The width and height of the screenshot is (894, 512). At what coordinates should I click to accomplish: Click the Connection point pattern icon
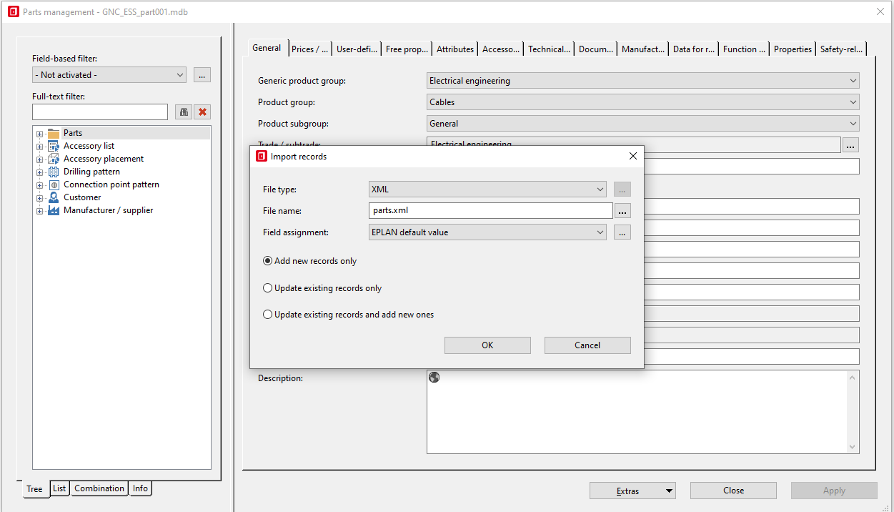coord(54,184)
